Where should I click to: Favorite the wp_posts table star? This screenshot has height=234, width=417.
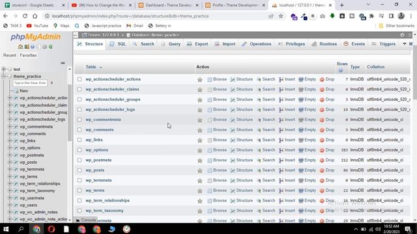click(200, 170)
